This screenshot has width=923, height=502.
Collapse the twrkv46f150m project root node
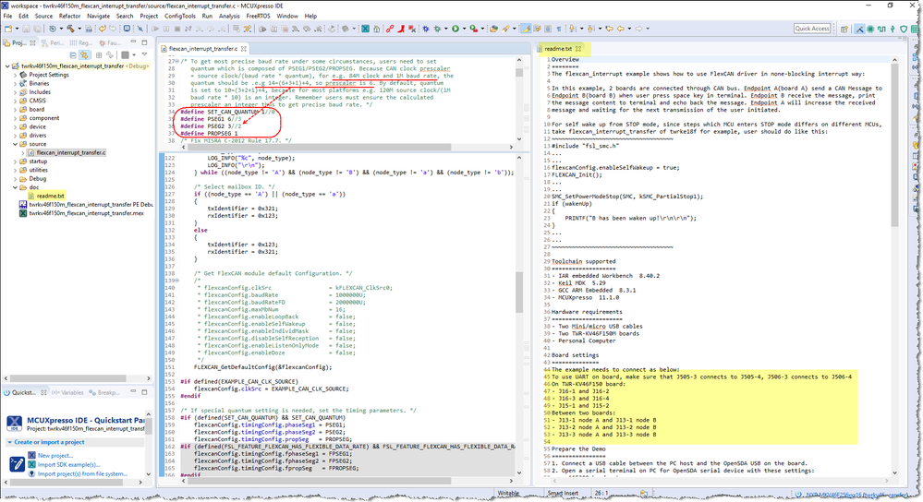pos(7,66)
